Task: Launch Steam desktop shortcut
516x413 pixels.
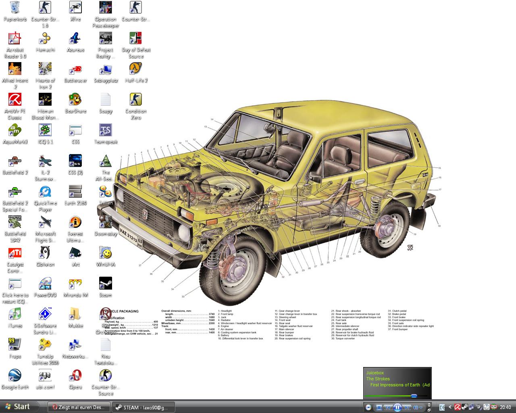Action: tap(106, 288)
